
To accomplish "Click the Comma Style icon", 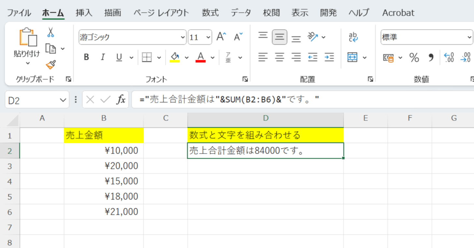I will 431,58.
